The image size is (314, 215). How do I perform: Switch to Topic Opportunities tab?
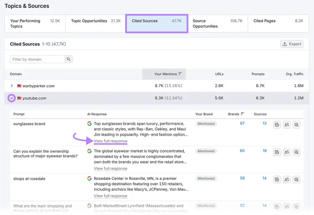click(x=95, y=23)
